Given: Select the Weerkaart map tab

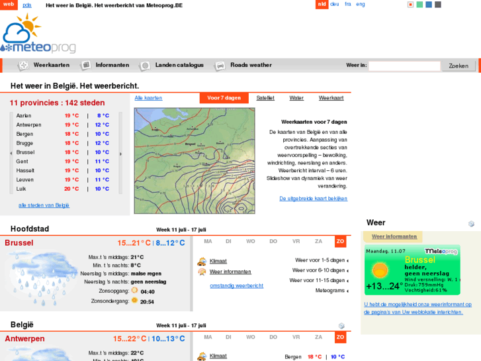Looking at the screenshot, I should [x=331, y=98].
